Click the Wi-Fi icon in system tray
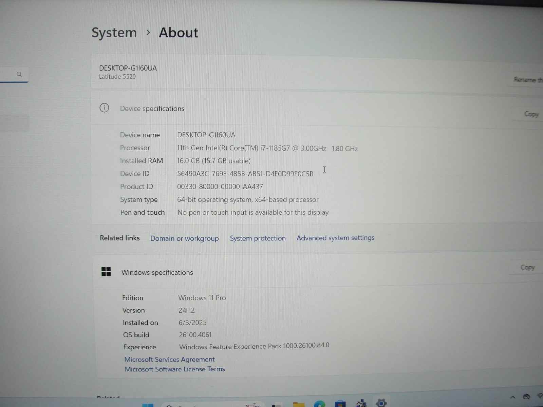 (540, 396)
